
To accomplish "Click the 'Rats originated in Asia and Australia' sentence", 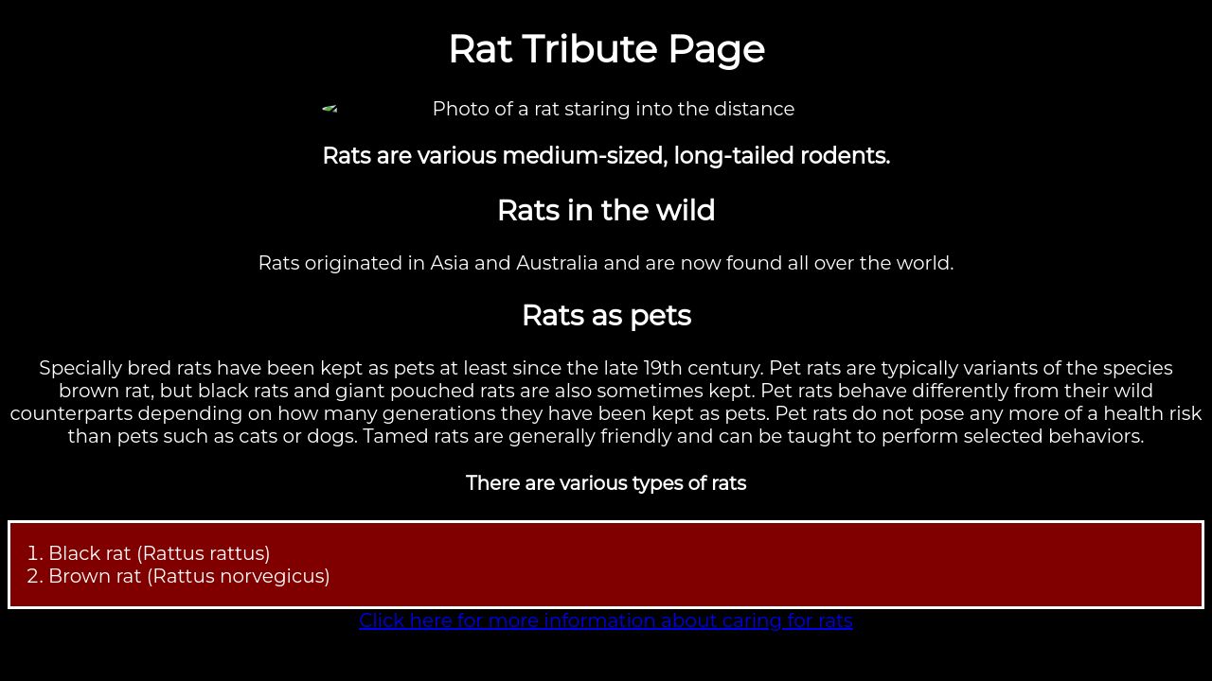I will point(606,263).
